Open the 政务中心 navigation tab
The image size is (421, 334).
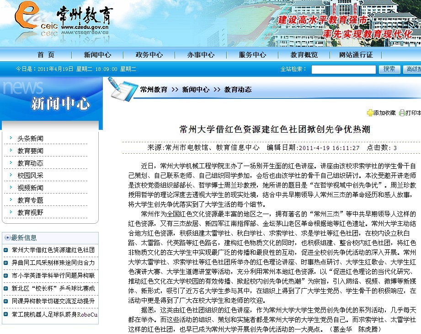pos(149,55)
